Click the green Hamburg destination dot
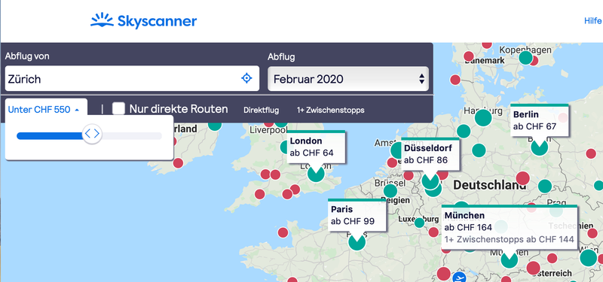 tap(483, 117)
